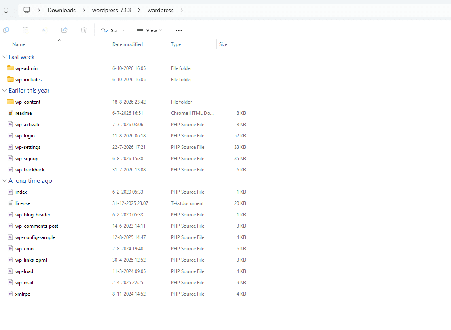The width and height of the screenshot is (451, 330).
Task: Open the See more three-dots menu
Action: point(179,30)
